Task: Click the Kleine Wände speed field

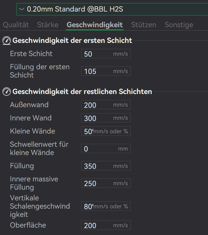Action: coord(88,131)
